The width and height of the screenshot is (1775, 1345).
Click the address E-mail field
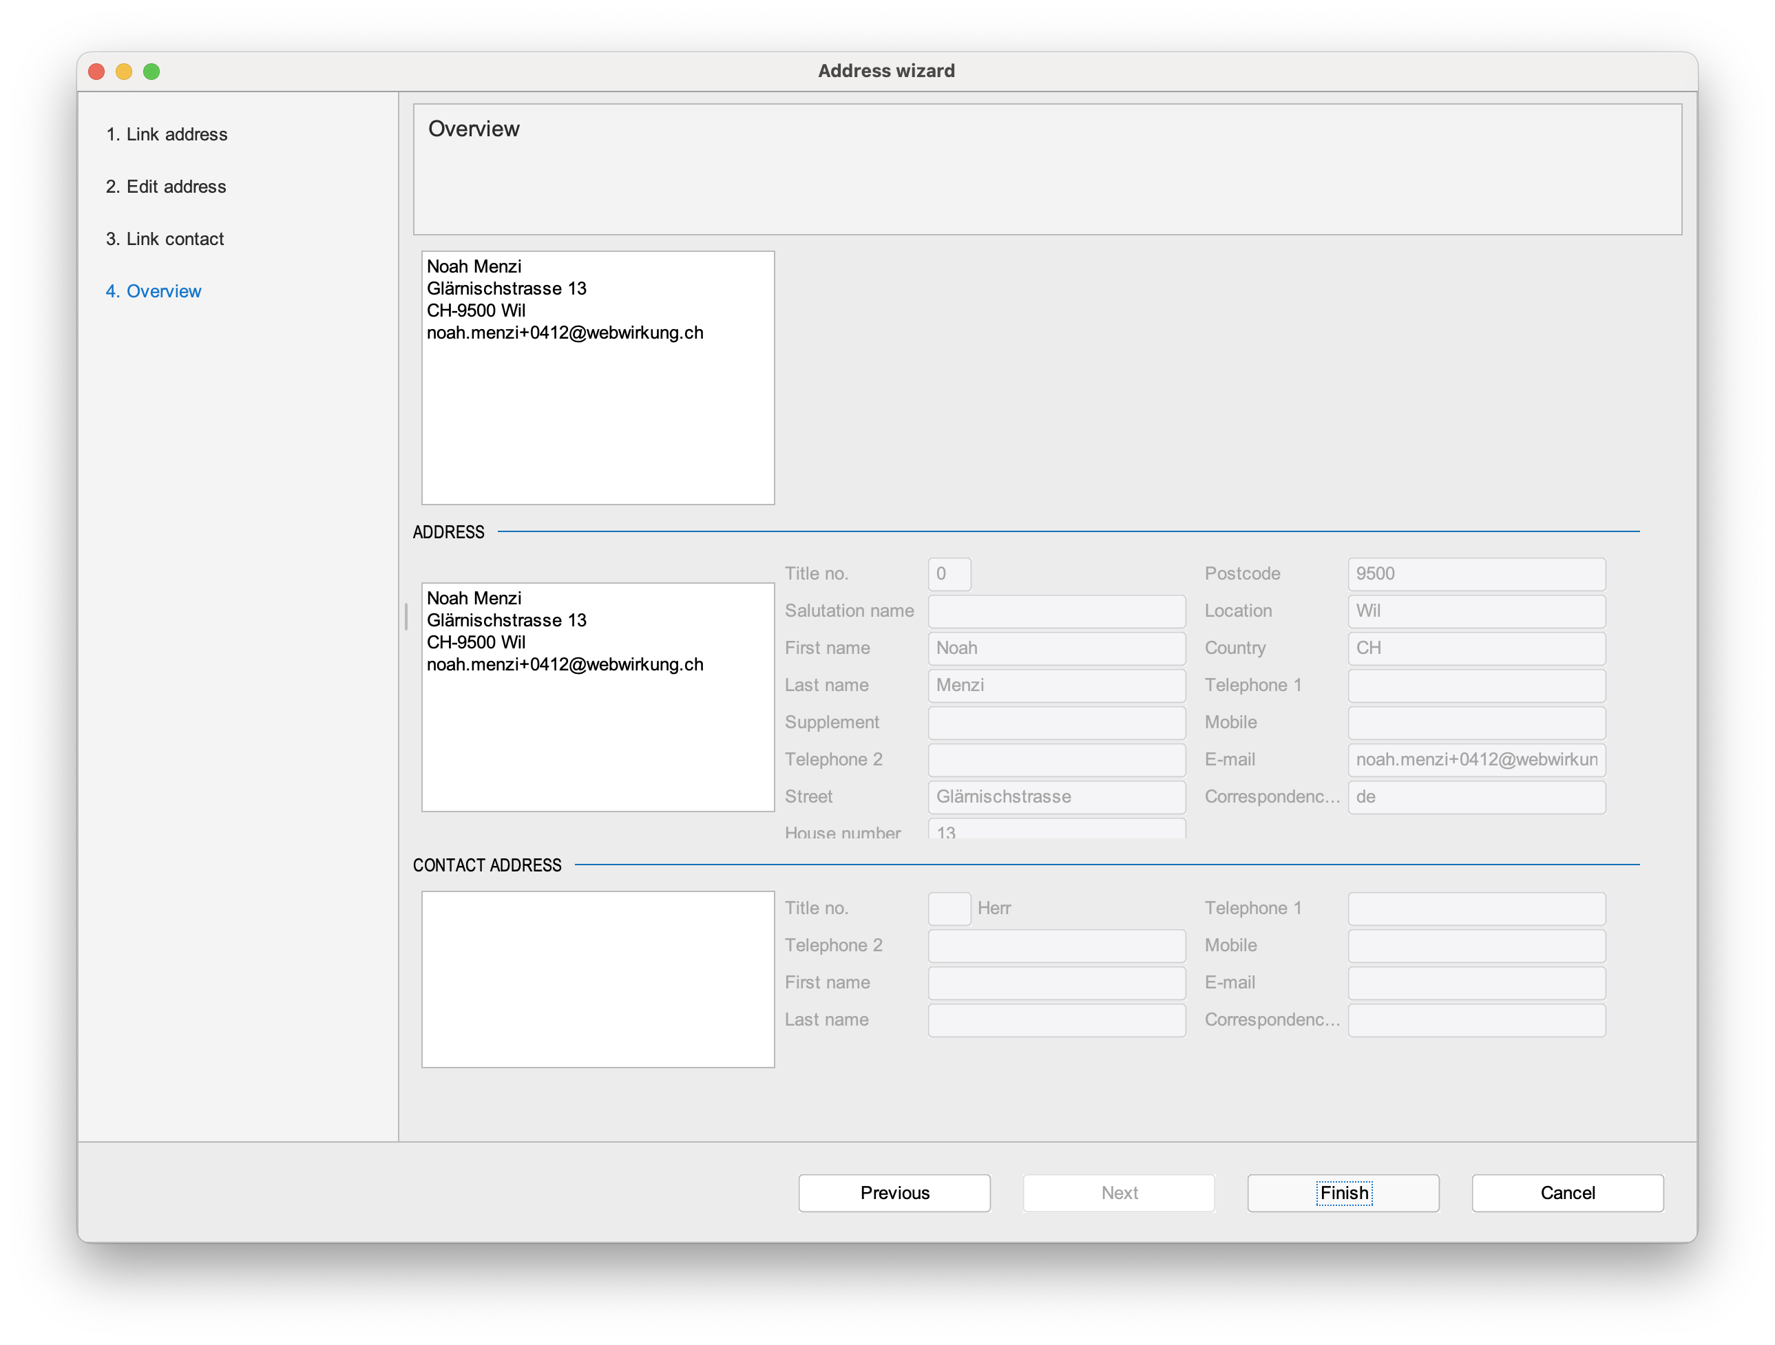(x=1475, y=759)
